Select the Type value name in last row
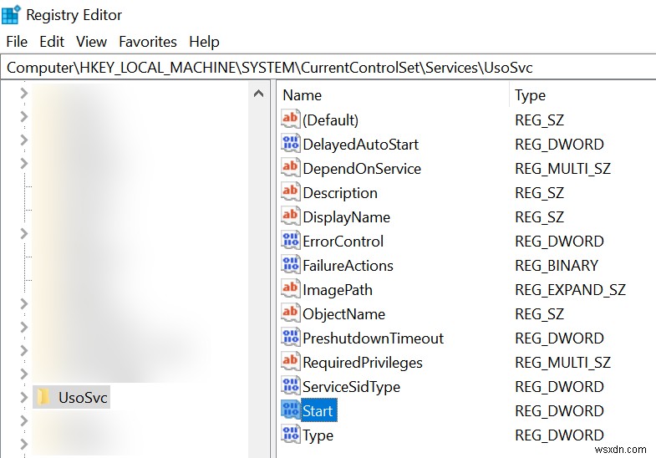656x458 pixels. click(x=318, y=435)
